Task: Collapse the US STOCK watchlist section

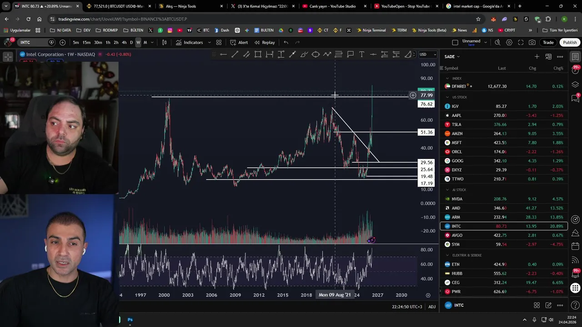Action: pyautogui.click(x=447, y=97)
